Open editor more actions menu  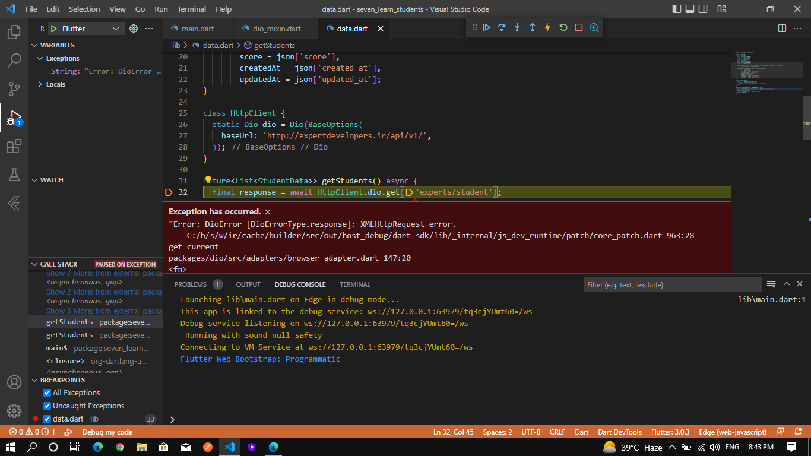coord(799,28)
